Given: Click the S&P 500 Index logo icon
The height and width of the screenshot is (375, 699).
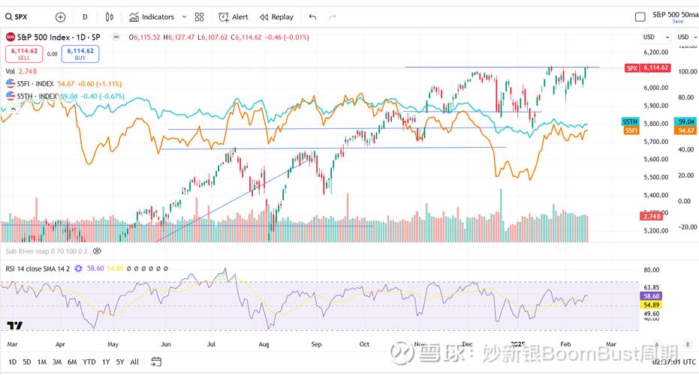Looking at the screenshot, I should (11, 37).
